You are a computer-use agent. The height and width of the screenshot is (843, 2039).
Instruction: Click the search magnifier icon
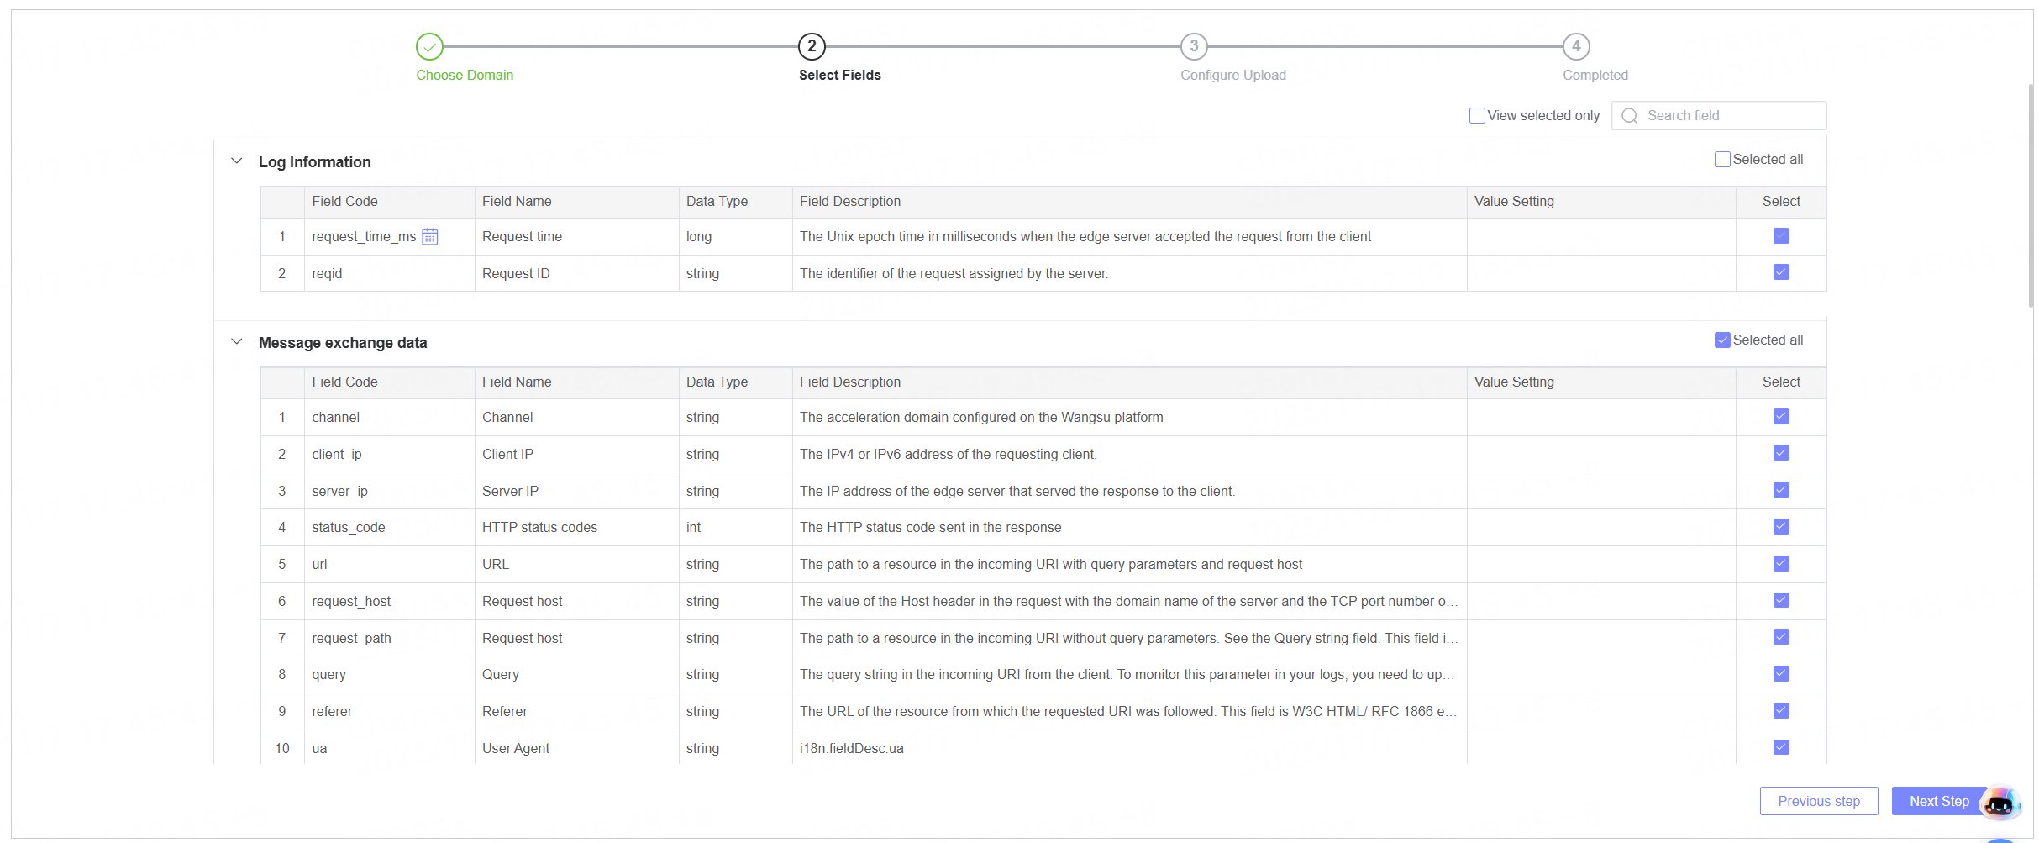point(1629,116)
